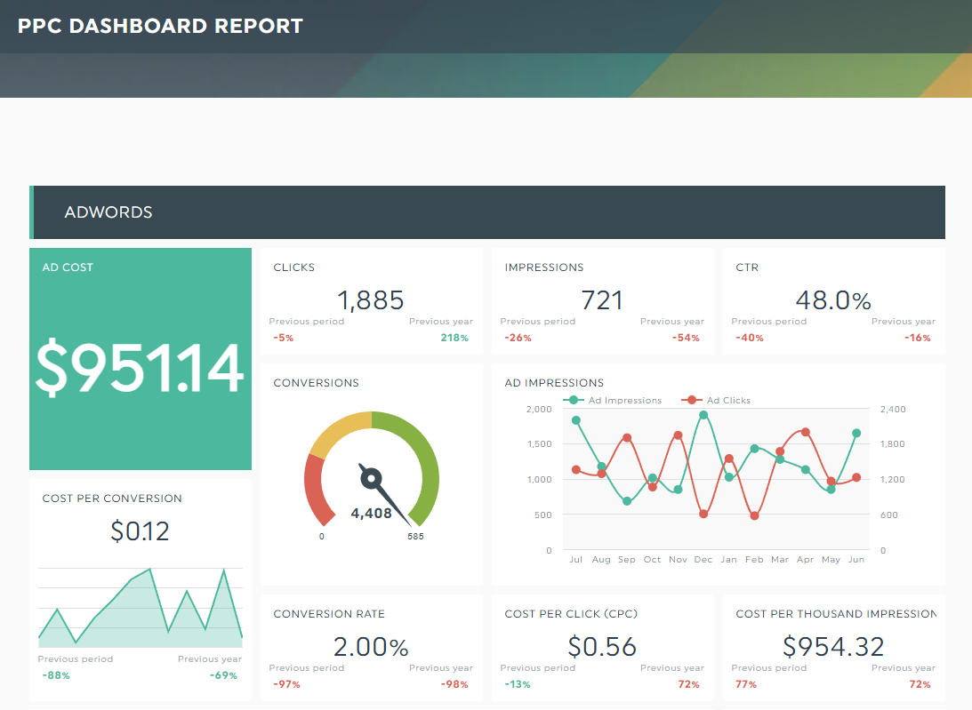Click the Ad Clicks data point for Nov

pyautogui.click(x=678, y=435)
